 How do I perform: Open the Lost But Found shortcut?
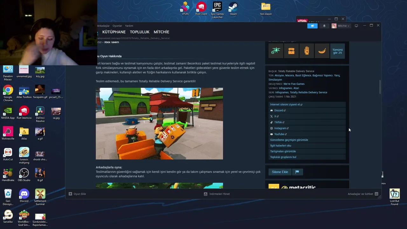pyautogui.click(x=395, y=197)
